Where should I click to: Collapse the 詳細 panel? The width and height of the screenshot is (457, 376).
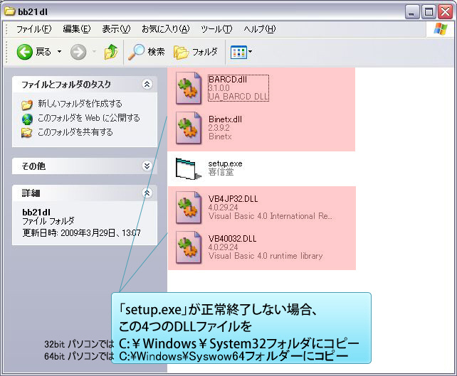point(147,193)
